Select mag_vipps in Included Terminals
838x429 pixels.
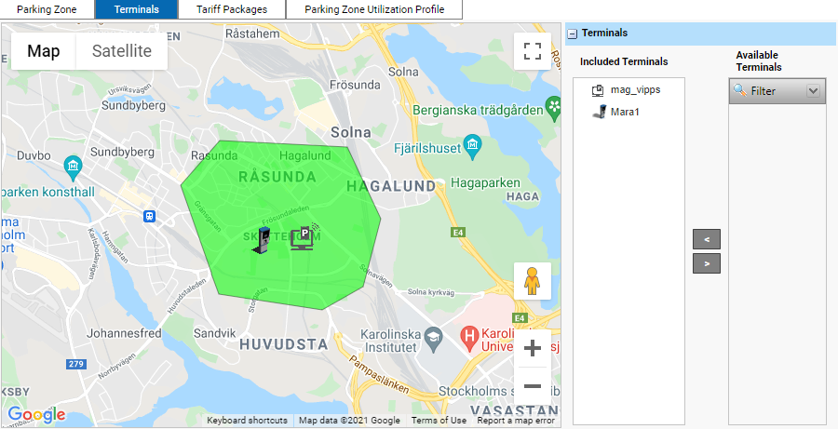(x=635, y=89)
